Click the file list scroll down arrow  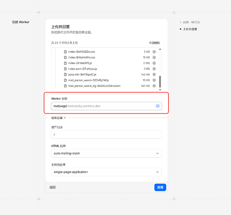point(160,90)
